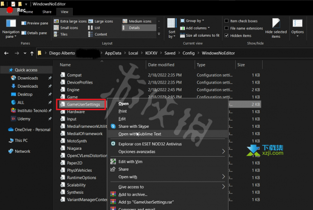The image size is (313, 210).
Task: Choose Open in the context menu
Action: click(123, 104)
